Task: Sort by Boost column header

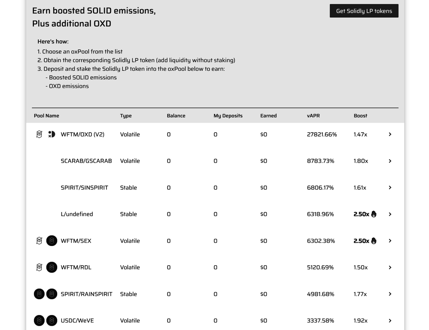Action: [360, 115]
